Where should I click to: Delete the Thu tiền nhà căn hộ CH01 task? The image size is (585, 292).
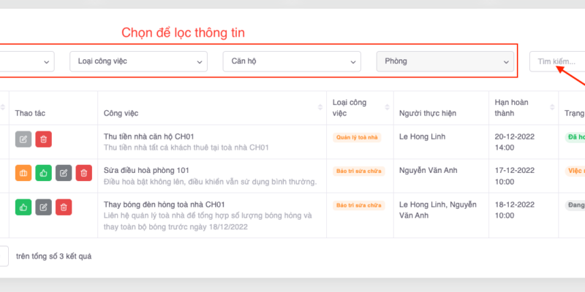[x=43, y=139]
